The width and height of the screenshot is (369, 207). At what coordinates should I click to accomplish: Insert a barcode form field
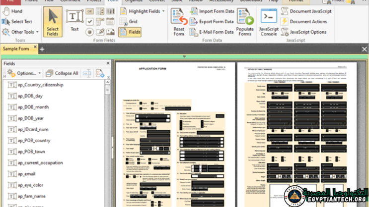[110, 11]
